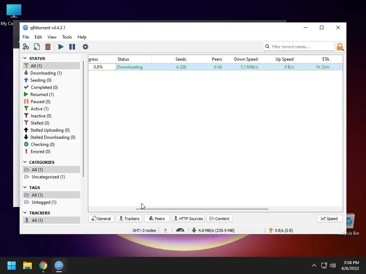Collapse the TRACKERS section

[25, 213]
